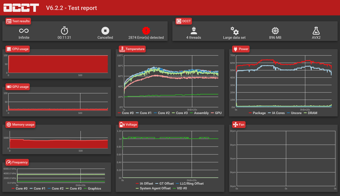Click the 2874 Error(s) detected text

click(x=146, y=37)
